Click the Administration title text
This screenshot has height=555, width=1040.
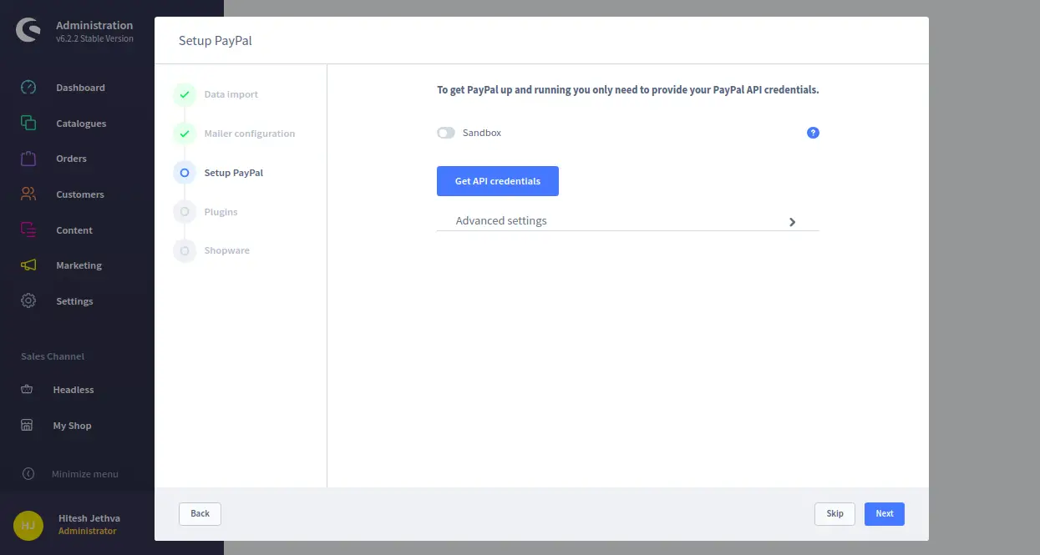(94, 25)
